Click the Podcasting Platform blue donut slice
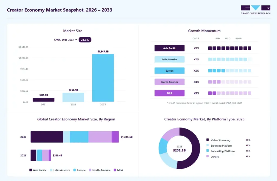 (163, 146)
